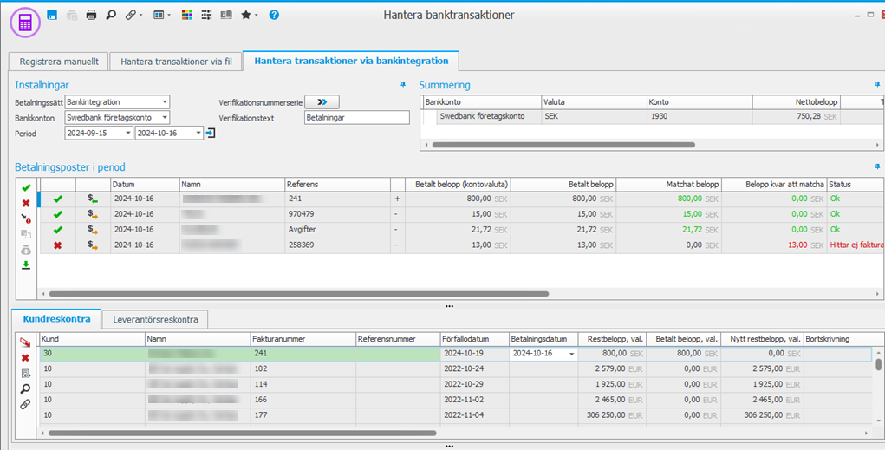885x450 pixels.
Task: Open the period start date 2024-09-15 dropdown
Action: pyautogui.click(x=128, y=134)
